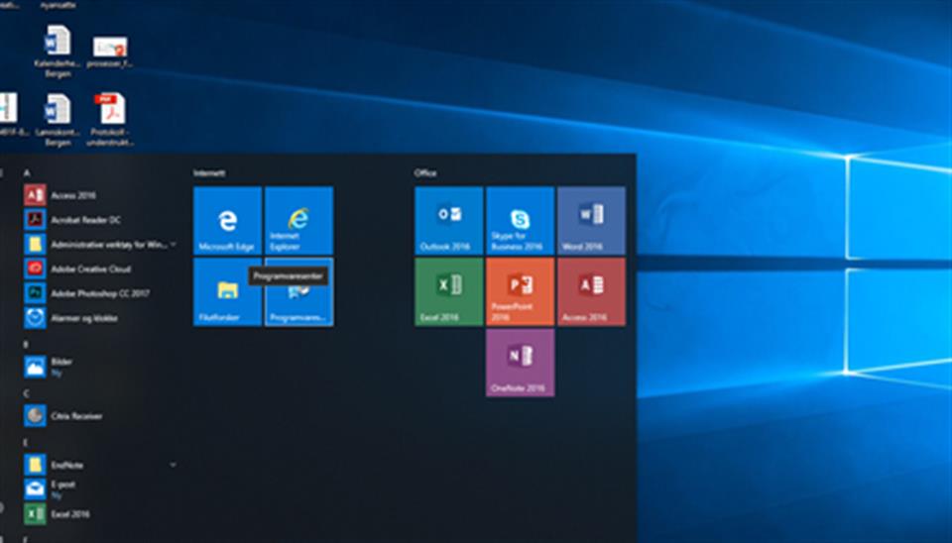Open the OneNote 2016 tile
This screenshot has height=543, width=952.
[520, 363]
